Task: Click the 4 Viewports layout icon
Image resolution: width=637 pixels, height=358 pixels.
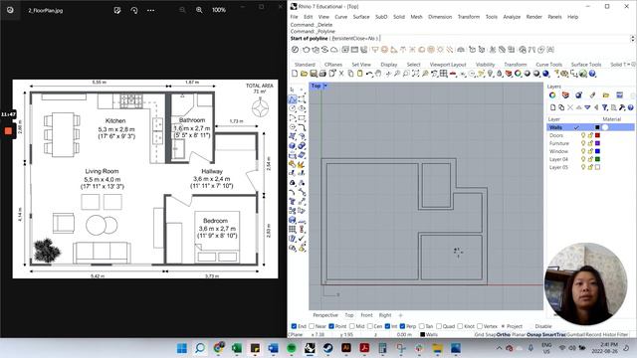Action: click(444, 74)
